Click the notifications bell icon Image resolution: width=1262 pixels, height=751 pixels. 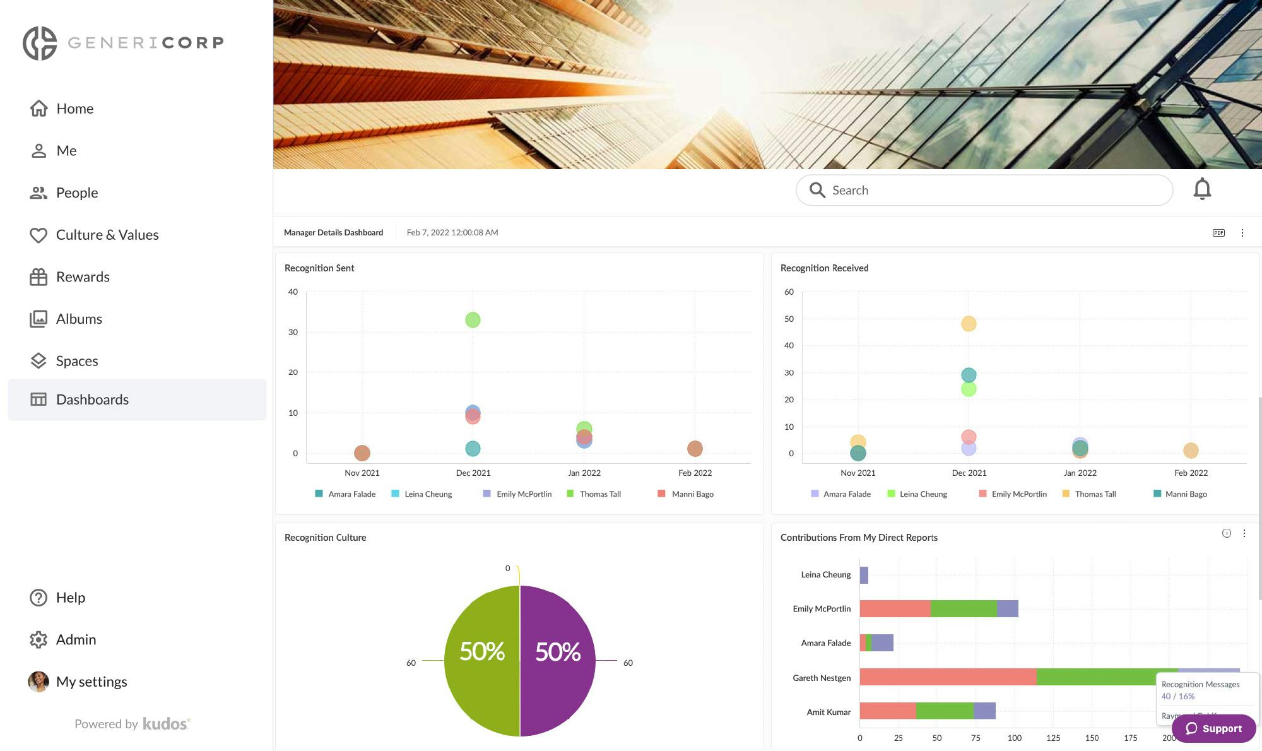pyautogui.click(x=1202, y=189)
